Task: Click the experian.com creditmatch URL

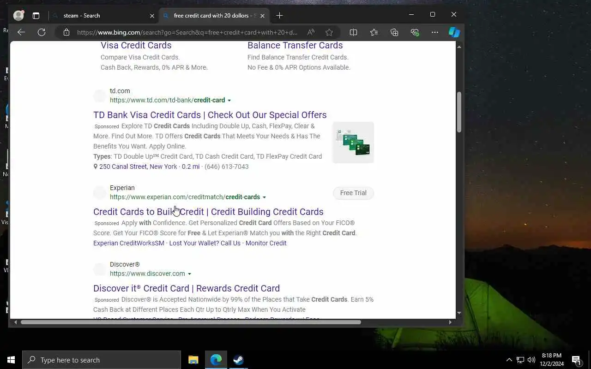Action: tap(185, 197)
